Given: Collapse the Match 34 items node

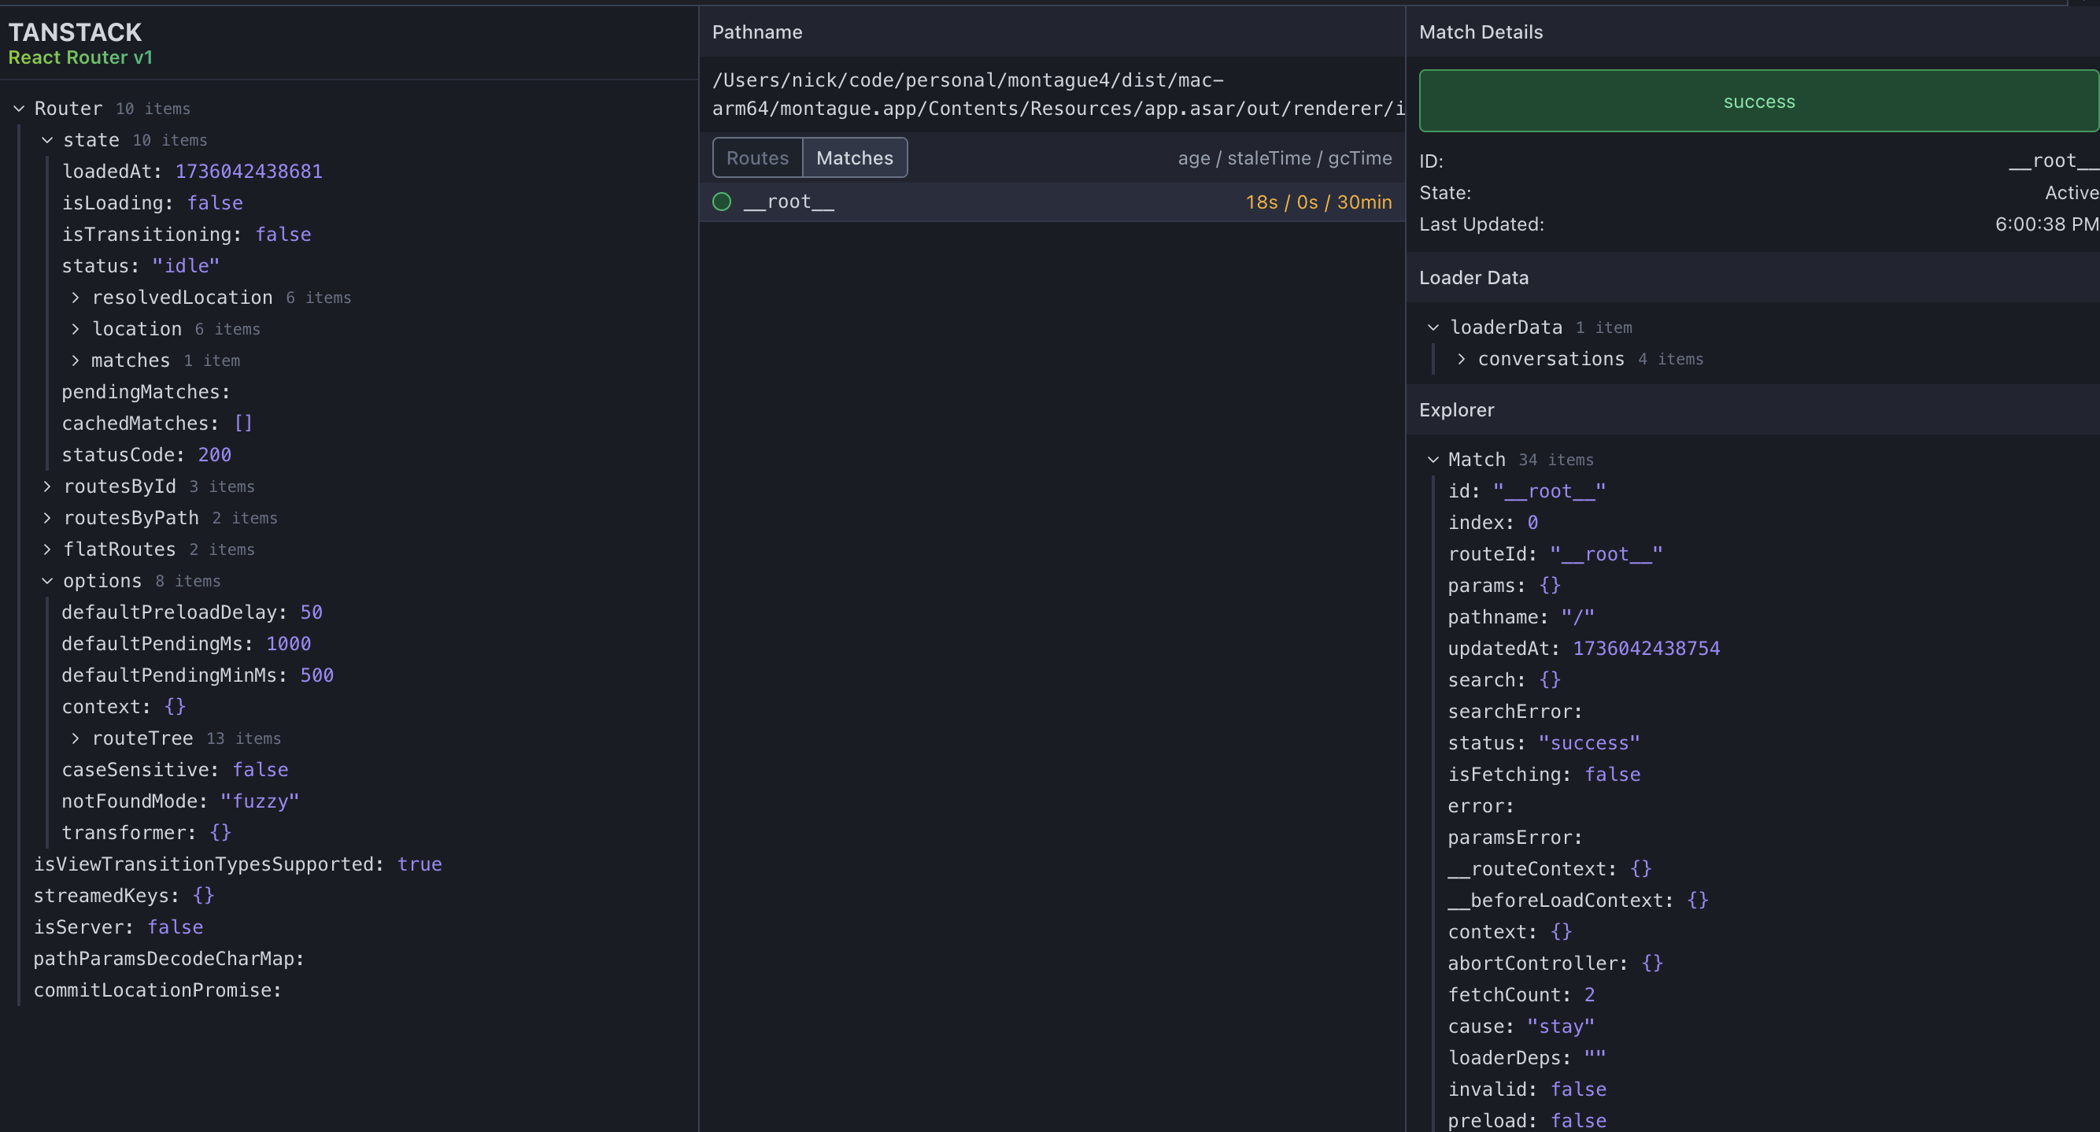Looking at the screenshot, I should click(1433, 459).
